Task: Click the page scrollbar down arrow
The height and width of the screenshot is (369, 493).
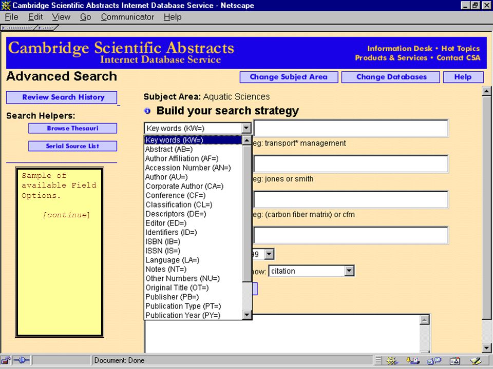Action: (x=486, y=347)
